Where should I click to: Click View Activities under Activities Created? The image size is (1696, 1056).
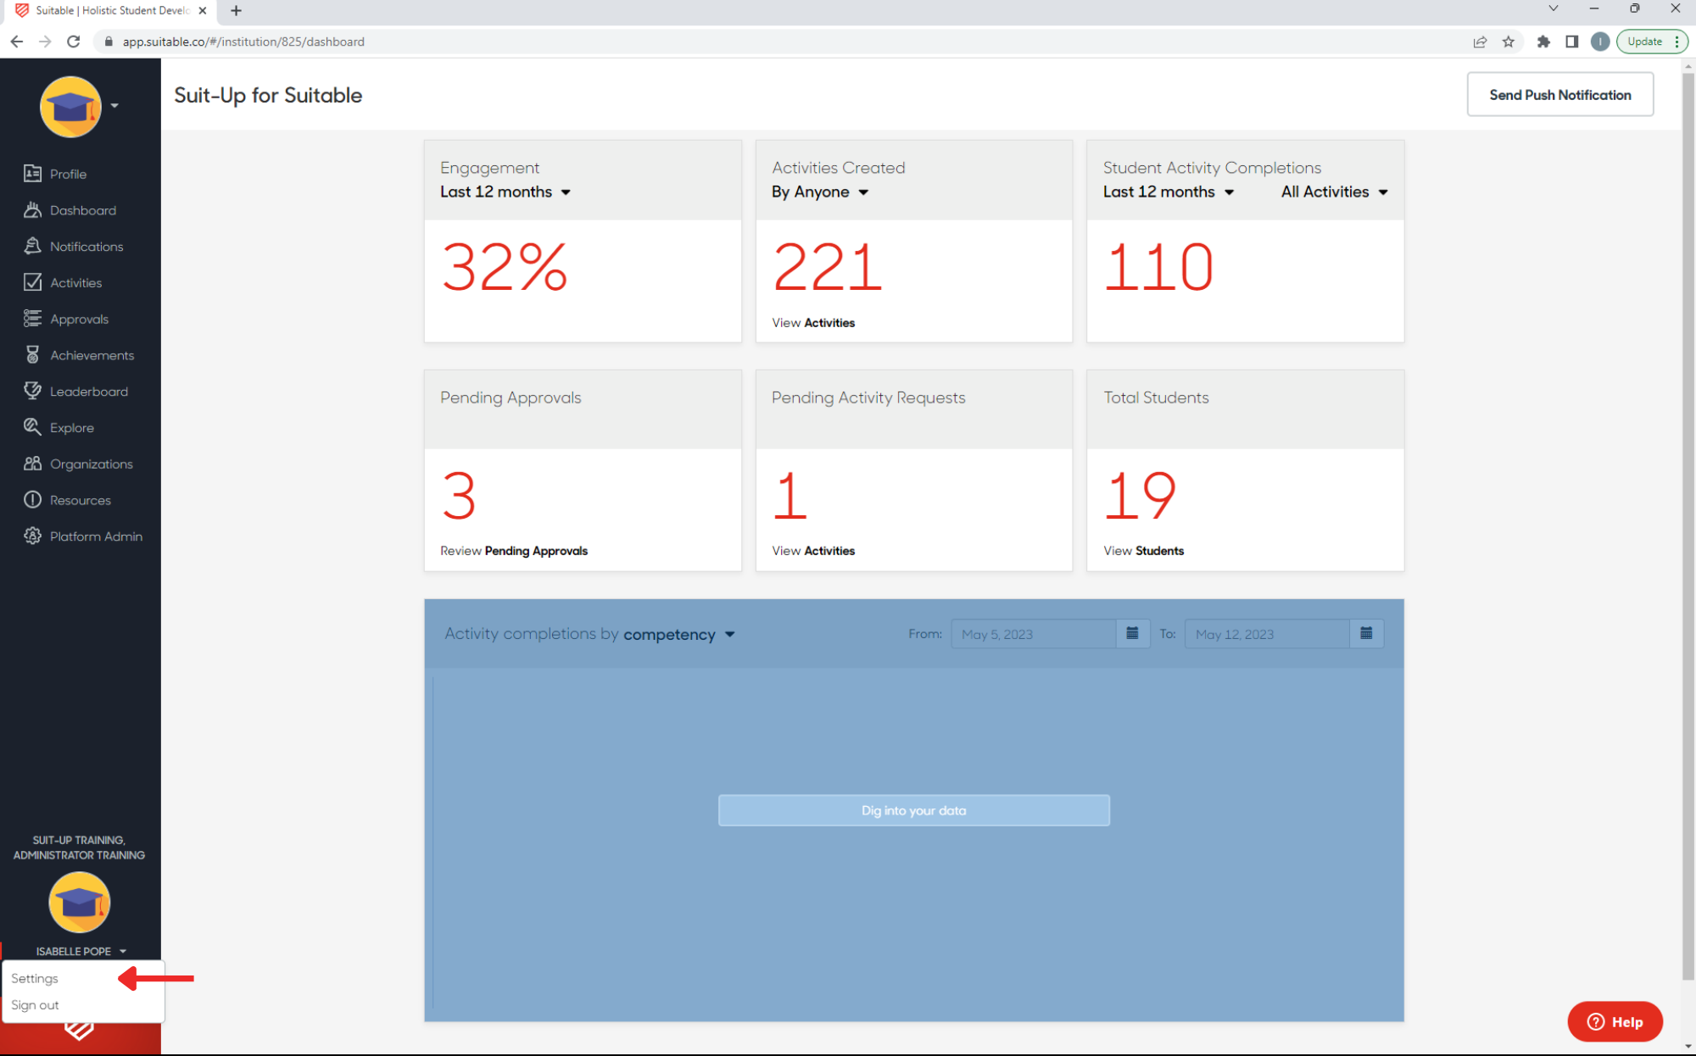(813, 322)
